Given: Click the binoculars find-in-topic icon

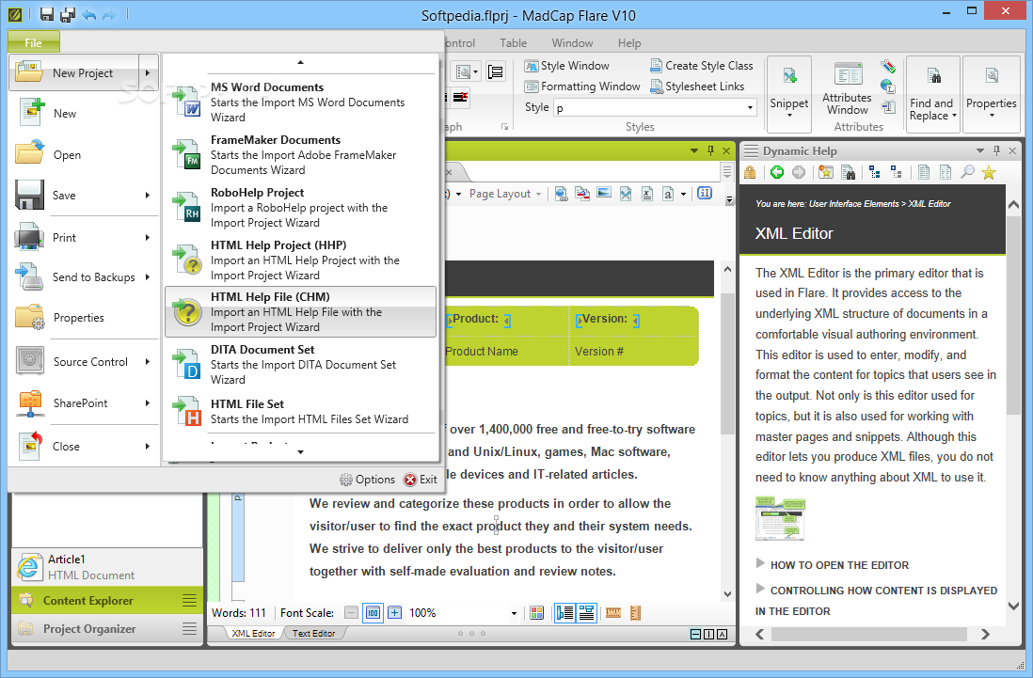Looking at the screenshot, I should [x=849, y=172].
